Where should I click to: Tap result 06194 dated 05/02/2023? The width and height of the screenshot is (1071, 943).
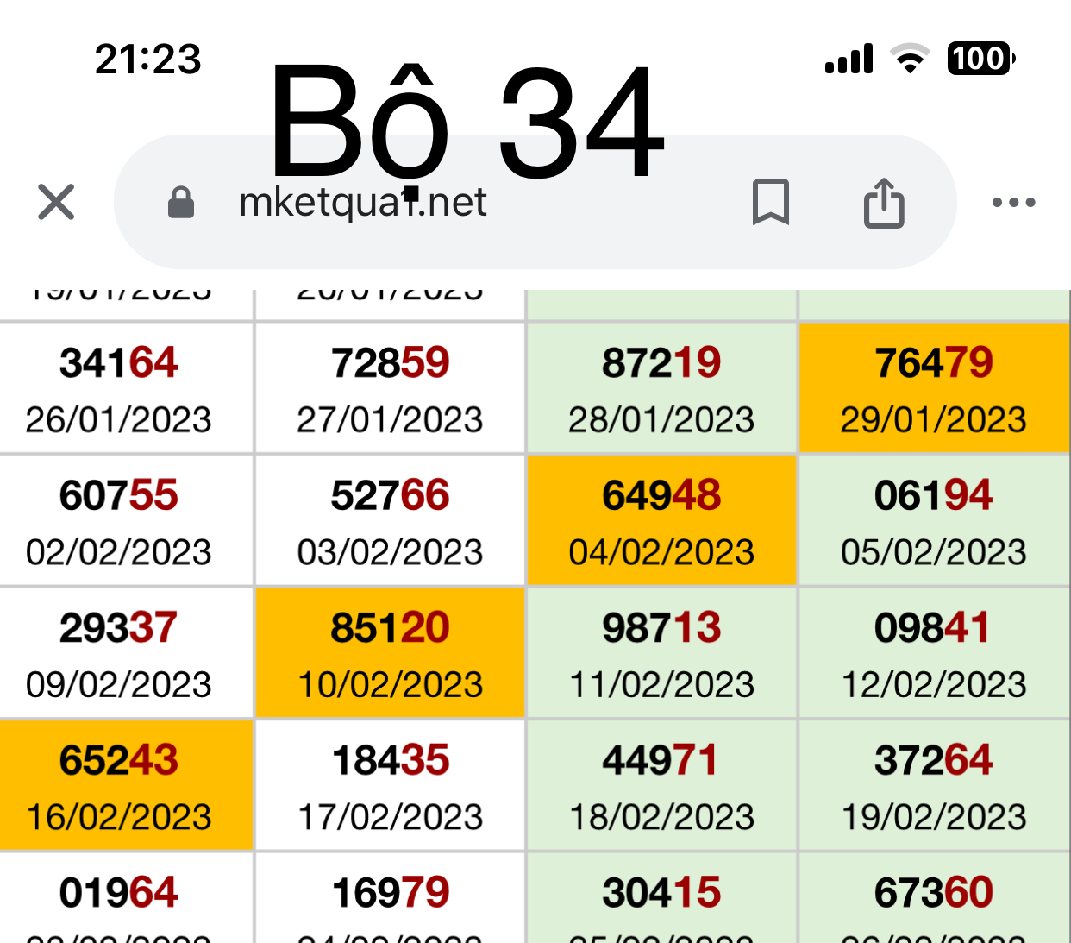tap(934, 521)
